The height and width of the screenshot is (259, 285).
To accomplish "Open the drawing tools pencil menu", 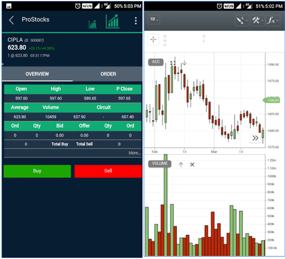I will click(x=241, y=20).
